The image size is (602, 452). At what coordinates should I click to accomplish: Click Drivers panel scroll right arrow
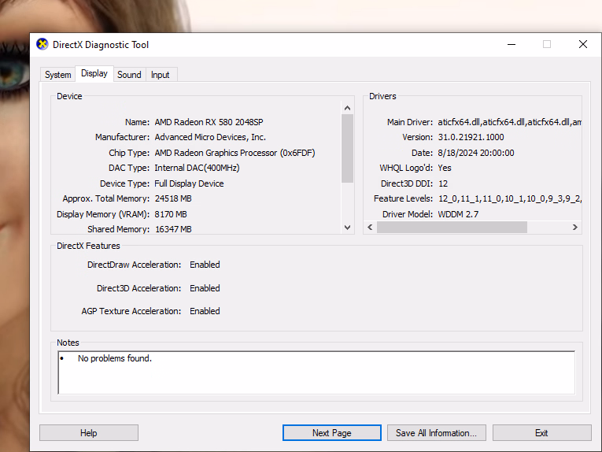[x=574, y=227]
